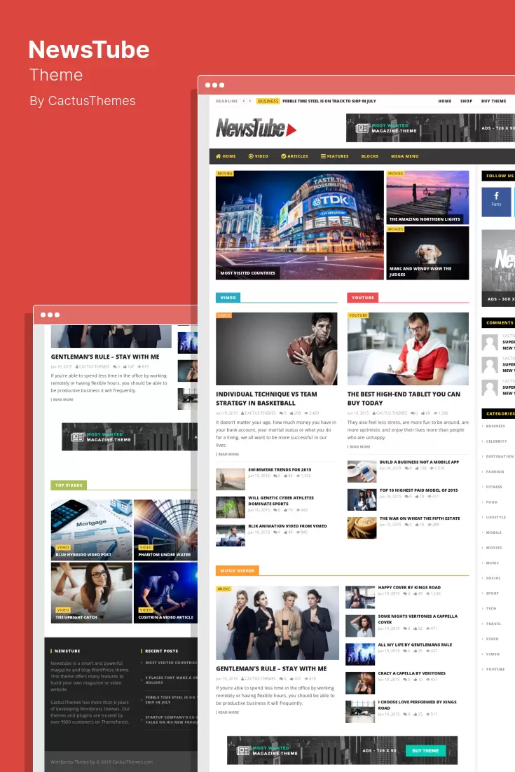Open I Choose Love Performed by Kings Road

(417, 705)
